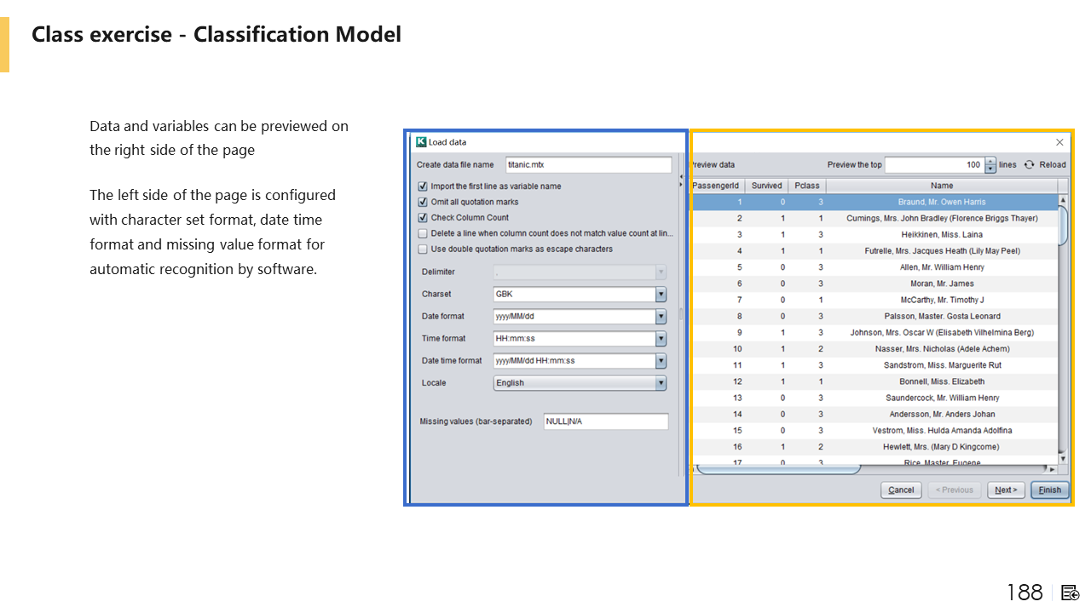This screenshot has width=1091, height=613.
Task: Click the Missing values input field
Action: click(x=605, y=421)
